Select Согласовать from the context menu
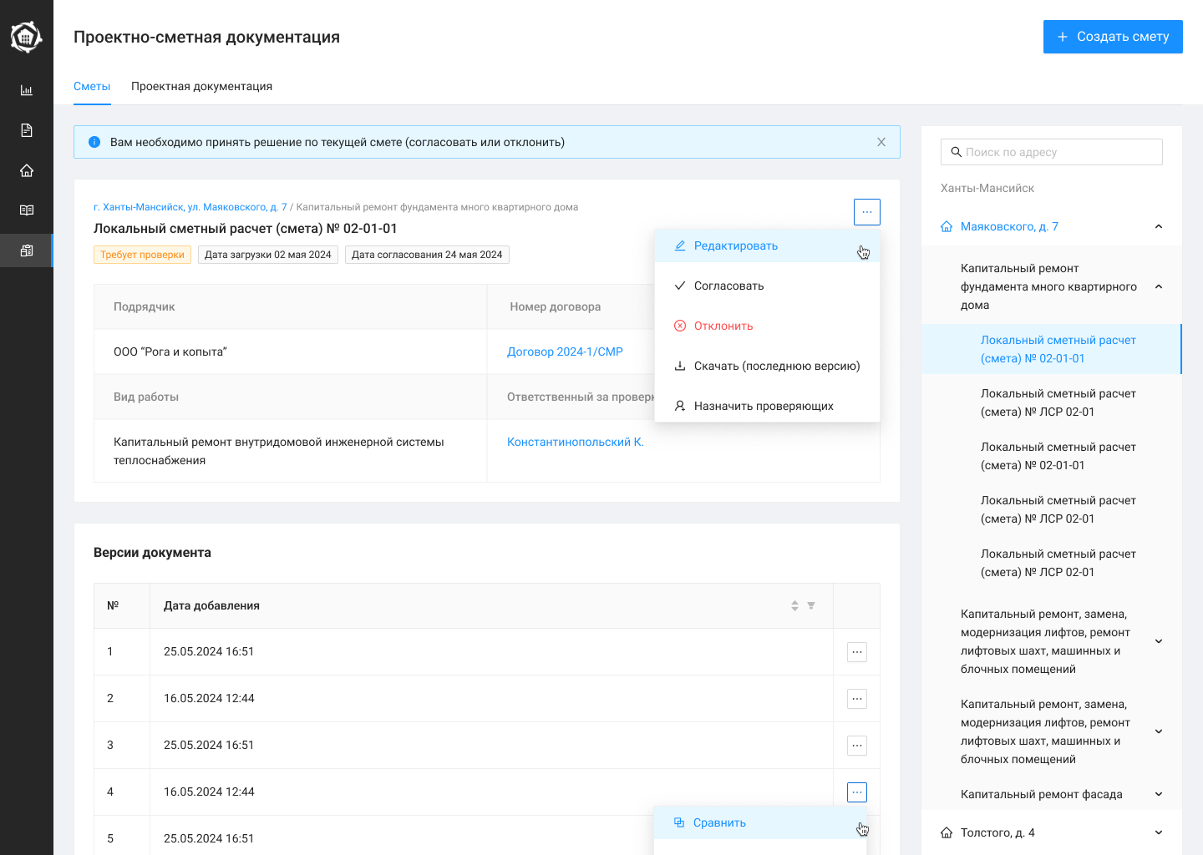The image size is (1203, 855). pyautogui.click(x=728, y=286)
